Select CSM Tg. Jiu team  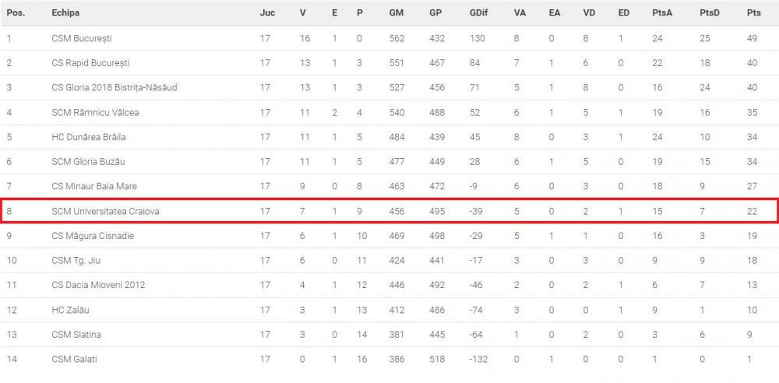pos(76,261)
